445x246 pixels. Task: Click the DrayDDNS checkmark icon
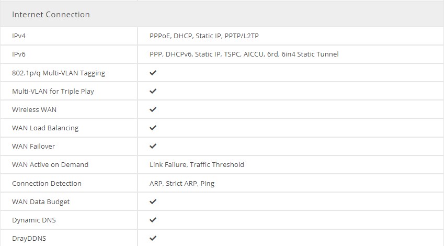tap(153, 238)
